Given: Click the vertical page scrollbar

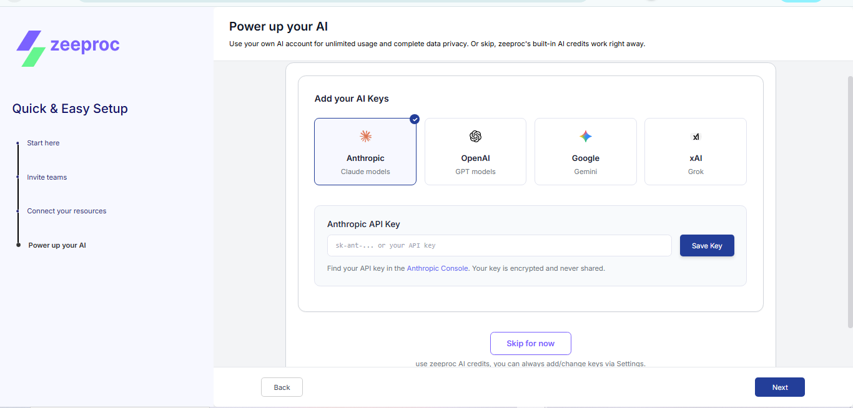Looking at the screenshot, I should coord(850,202).
